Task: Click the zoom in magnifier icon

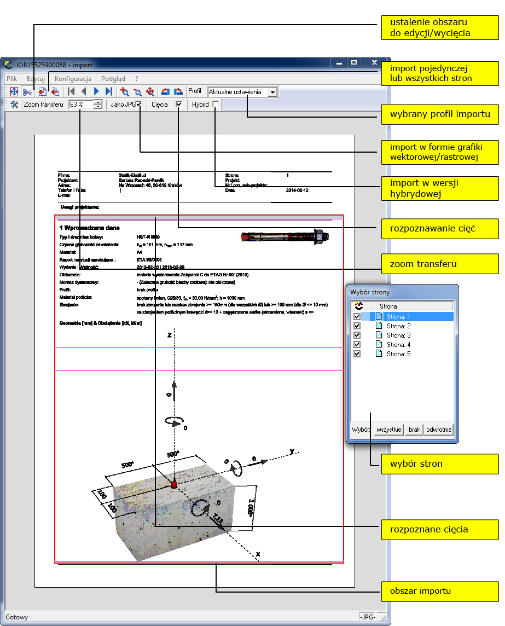Action: (x=125, y=92)
